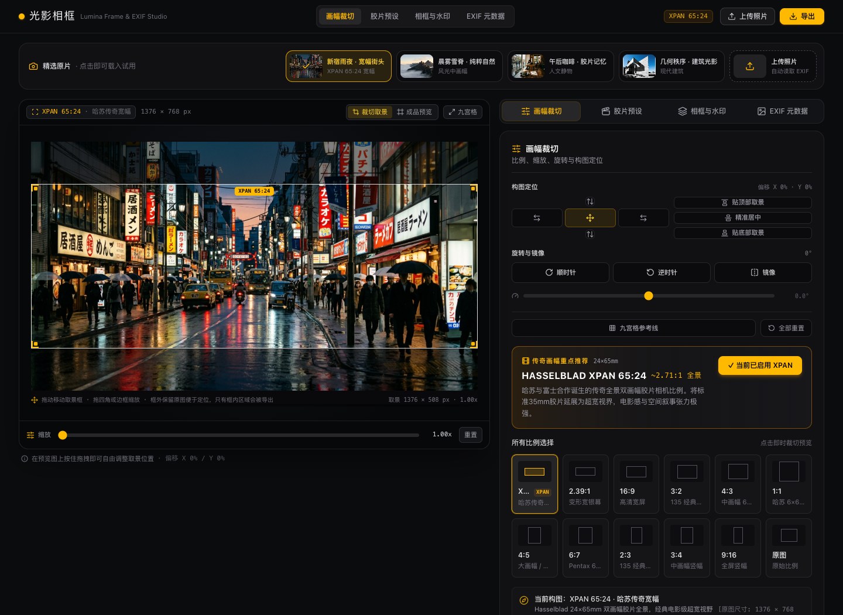
Task: Flip the image with 镜像 button
Action: 763,272
